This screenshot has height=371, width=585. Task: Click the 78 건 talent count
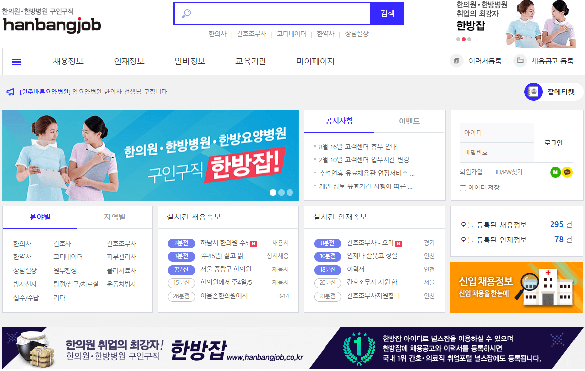tap(563, 240)
